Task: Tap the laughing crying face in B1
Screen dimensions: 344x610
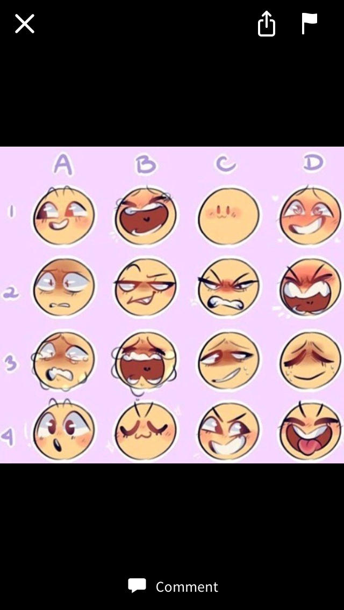Action: [146, 215]
